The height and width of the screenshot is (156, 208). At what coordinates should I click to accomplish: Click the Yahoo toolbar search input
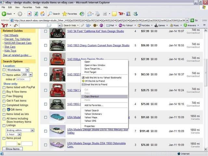(x=38, y=25)
